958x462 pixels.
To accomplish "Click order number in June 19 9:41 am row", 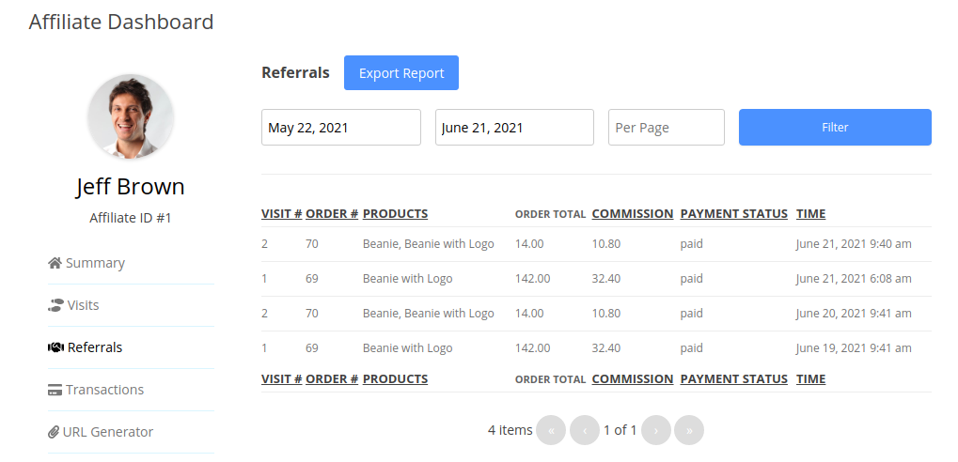I will [x=311, y=348].
